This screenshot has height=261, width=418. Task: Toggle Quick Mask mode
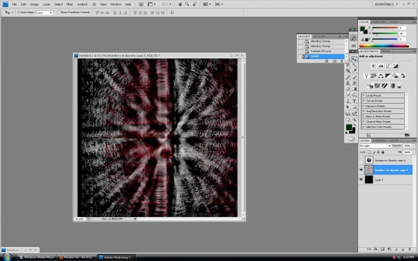point(351,139)
